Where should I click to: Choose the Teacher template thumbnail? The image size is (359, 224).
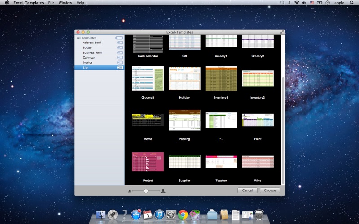221,162
